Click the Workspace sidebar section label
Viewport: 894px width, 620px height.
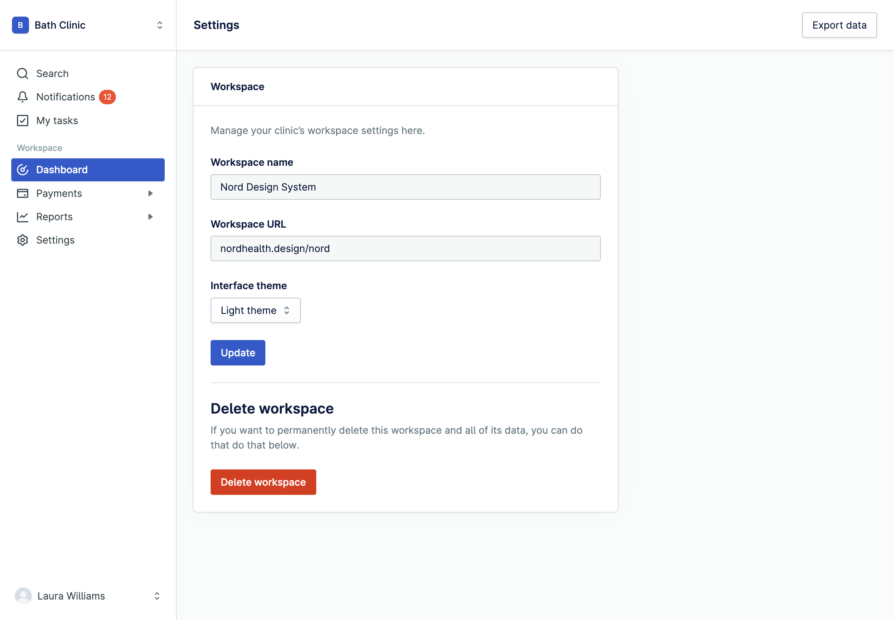[39, 148]
